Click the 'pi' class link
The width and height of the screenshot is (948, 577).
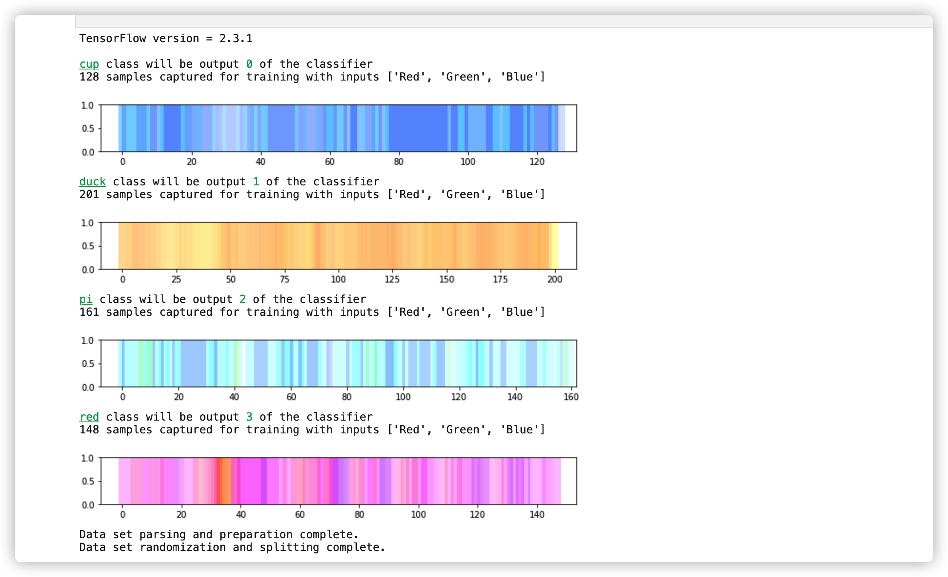pos(86,299)
